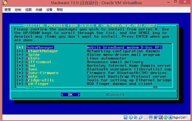Click the Right Ctrl host key label
This screenshot has width=192, height=121.
pyautogui.click(x=179, y=118)
